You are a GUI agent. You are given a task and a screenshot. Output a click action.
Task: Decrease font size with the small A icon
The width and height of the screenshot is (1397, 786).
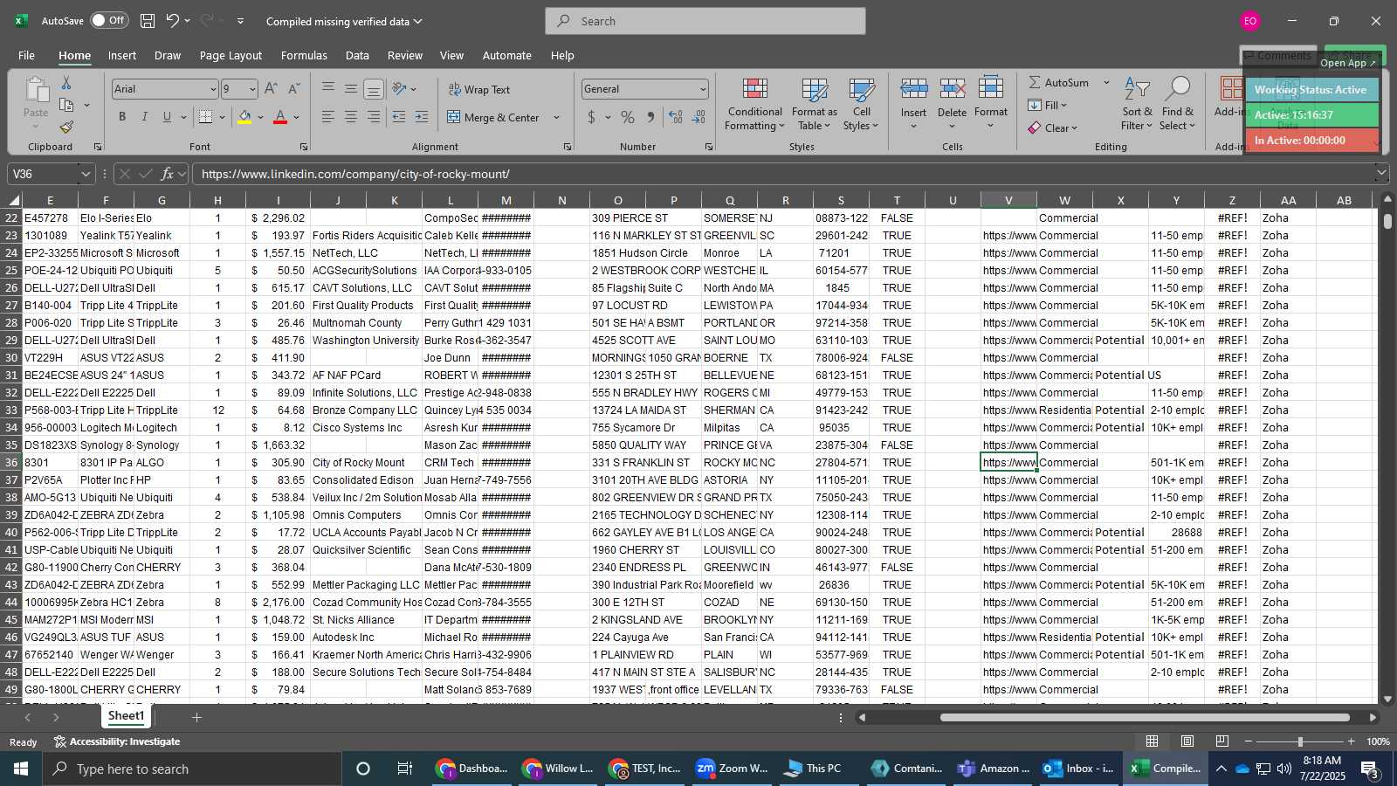[293, 89]
